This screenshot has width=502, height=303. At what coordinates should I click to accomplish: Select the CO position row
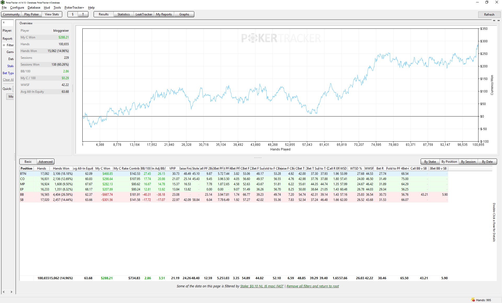coord(234,179)
